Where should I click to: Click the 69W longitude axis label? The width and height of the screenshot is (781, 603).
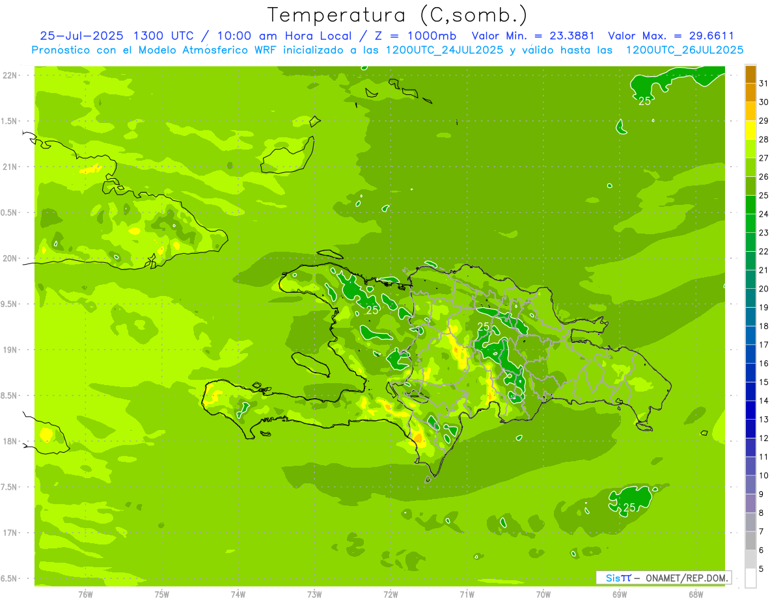pos(620,594)
